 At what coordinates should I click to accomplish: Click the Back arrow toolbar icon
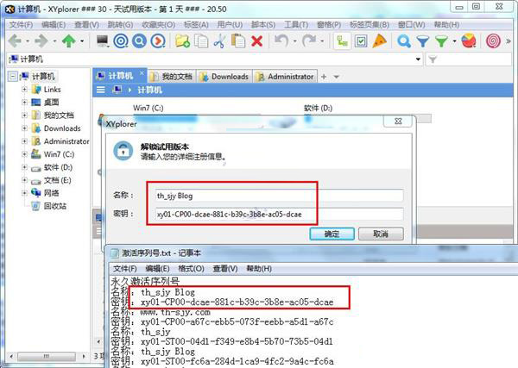click(x=15, y=41)
